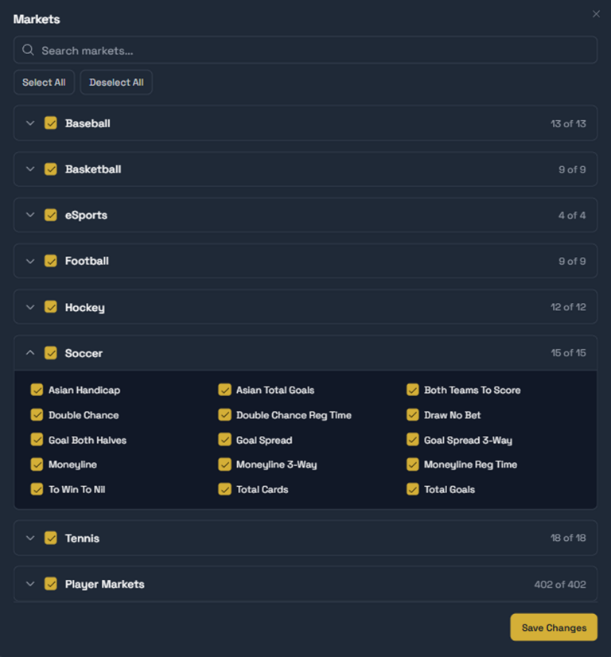The image size is (611, 657).
Task: Toggle the Football category checkbox
Action: pos(51,261)
